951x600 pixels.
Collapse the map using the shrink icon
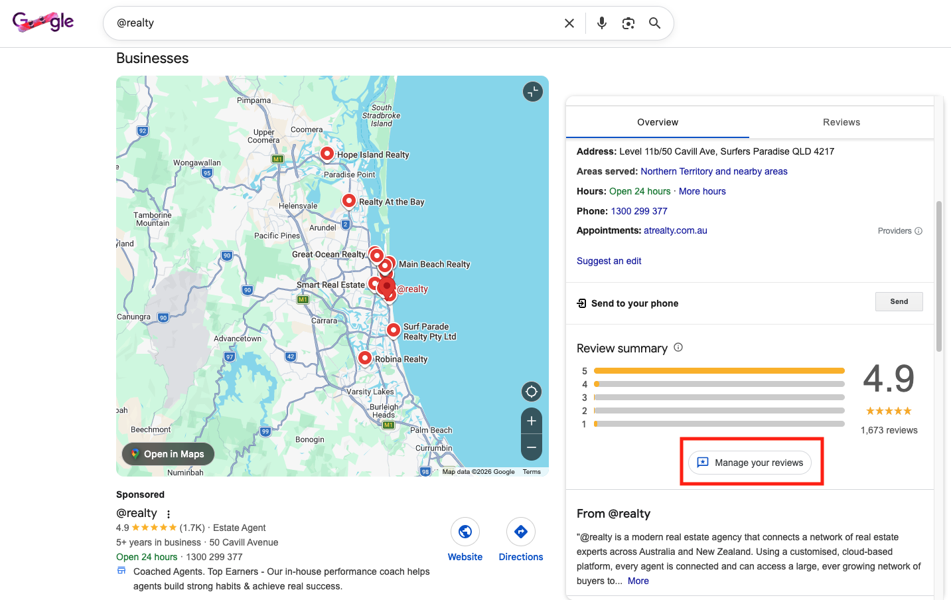533,92
